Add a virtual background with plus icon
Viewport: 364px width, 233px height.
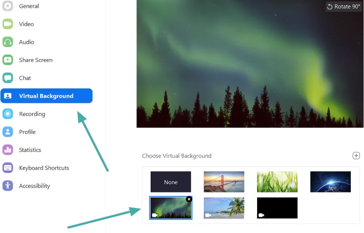[356, 156]
